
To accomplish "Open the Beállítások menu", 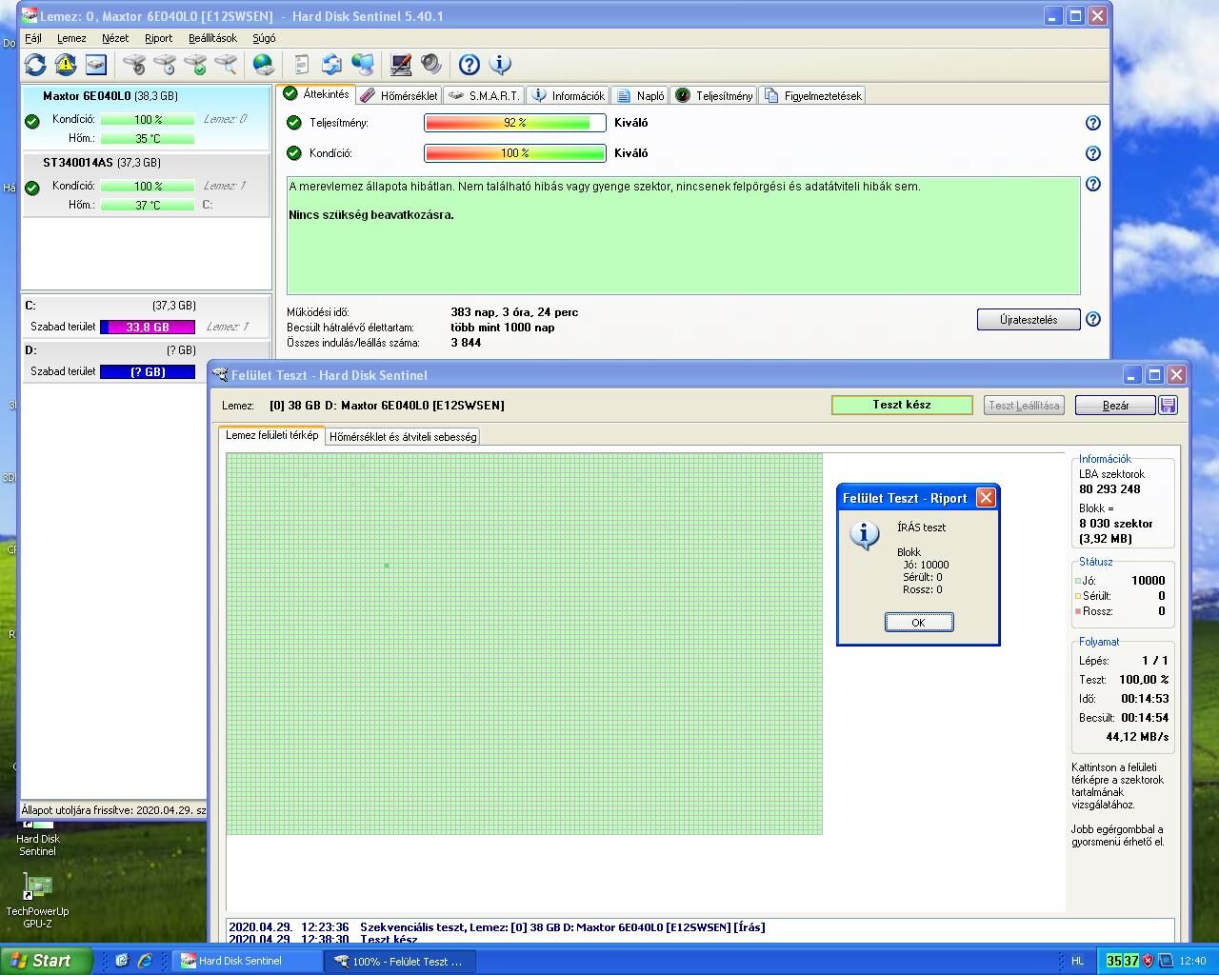I will coord(212,38).
